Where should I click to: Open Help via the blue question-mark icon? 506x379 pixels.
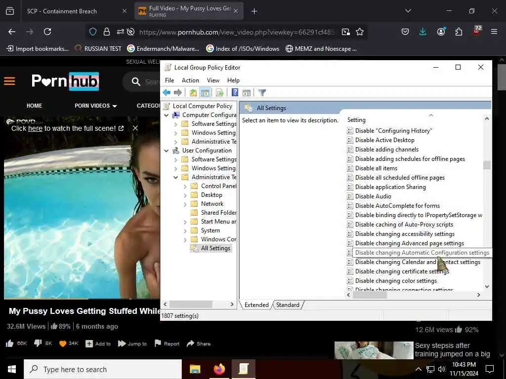[235, 93]
